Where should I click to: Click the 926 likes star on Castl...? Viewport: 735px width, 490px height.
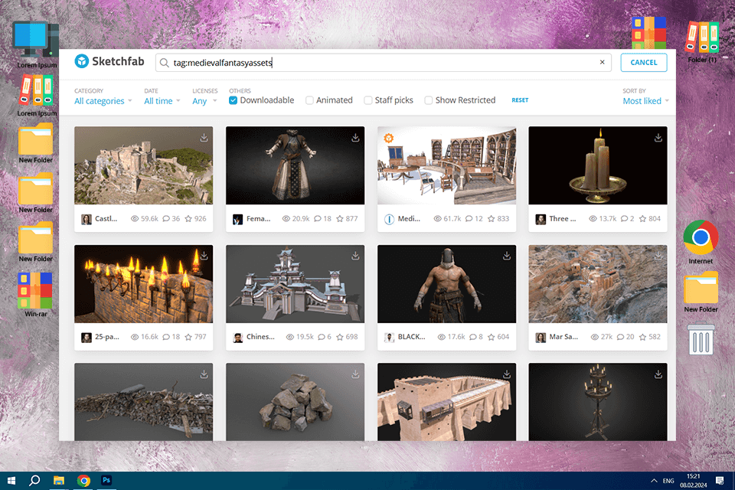coord(188,218)
